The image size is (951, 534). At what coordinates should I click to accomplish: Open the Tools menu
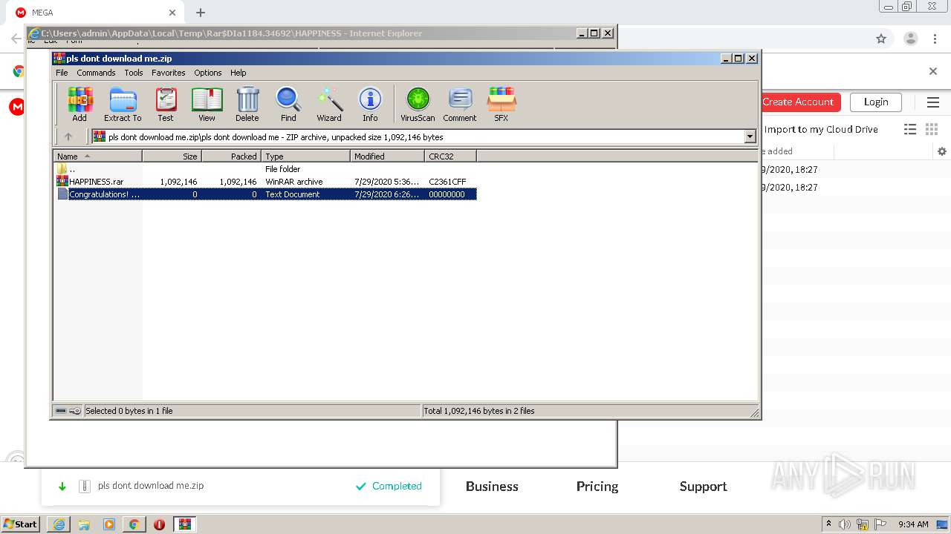click(x=134, y=73)
